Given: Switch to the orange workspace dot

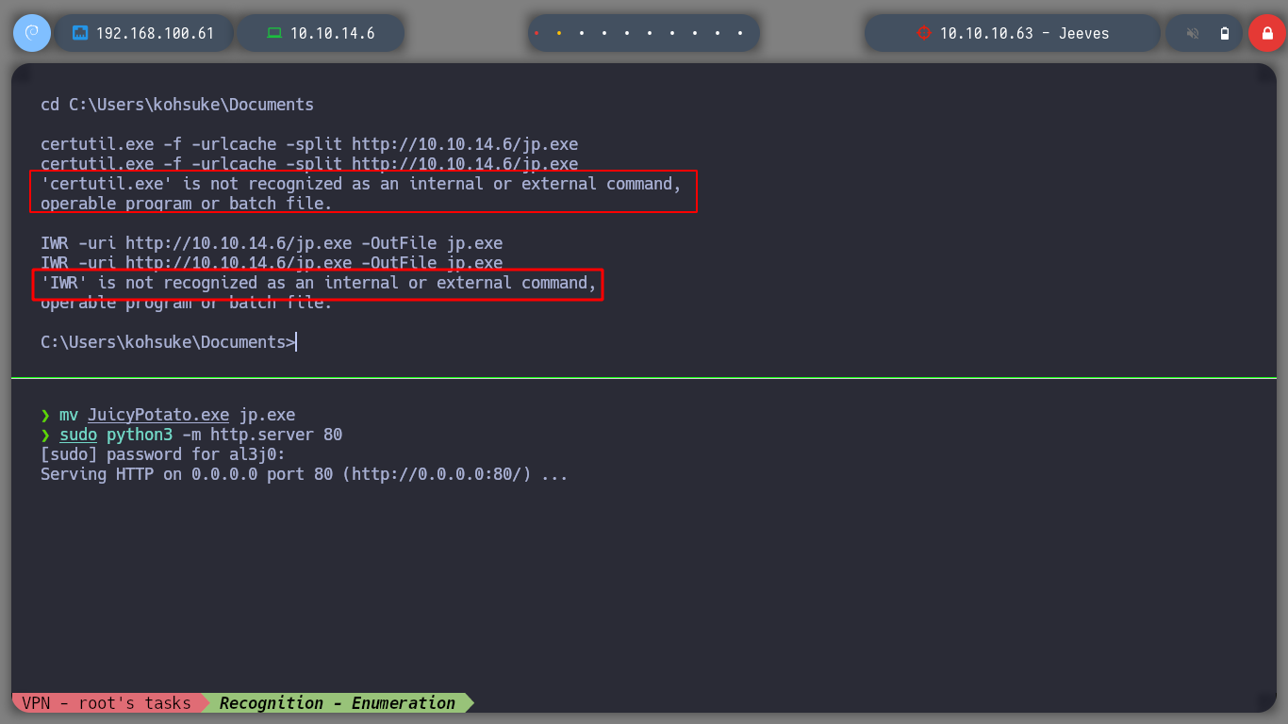Looking at the screenshot, I should click(559, 33).
